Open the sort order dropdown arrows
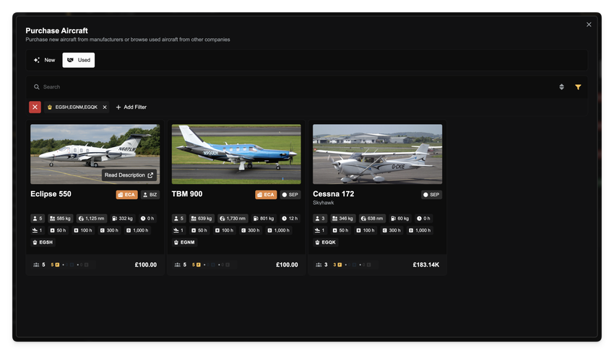This screenshot has height=354, width=614. 561,87
